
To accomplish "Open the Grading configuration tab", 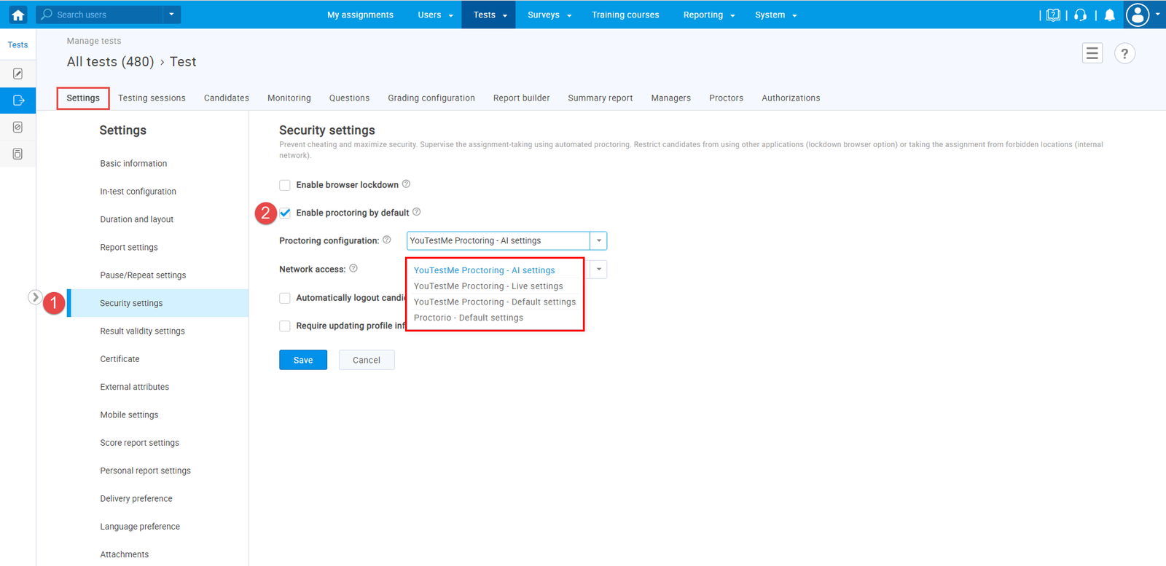I will click(431, 98).
